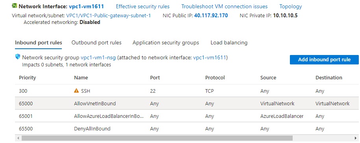Screen dimensions: 360x143
Task: Open Effective security rules link
Action: [x=143, y=6]
